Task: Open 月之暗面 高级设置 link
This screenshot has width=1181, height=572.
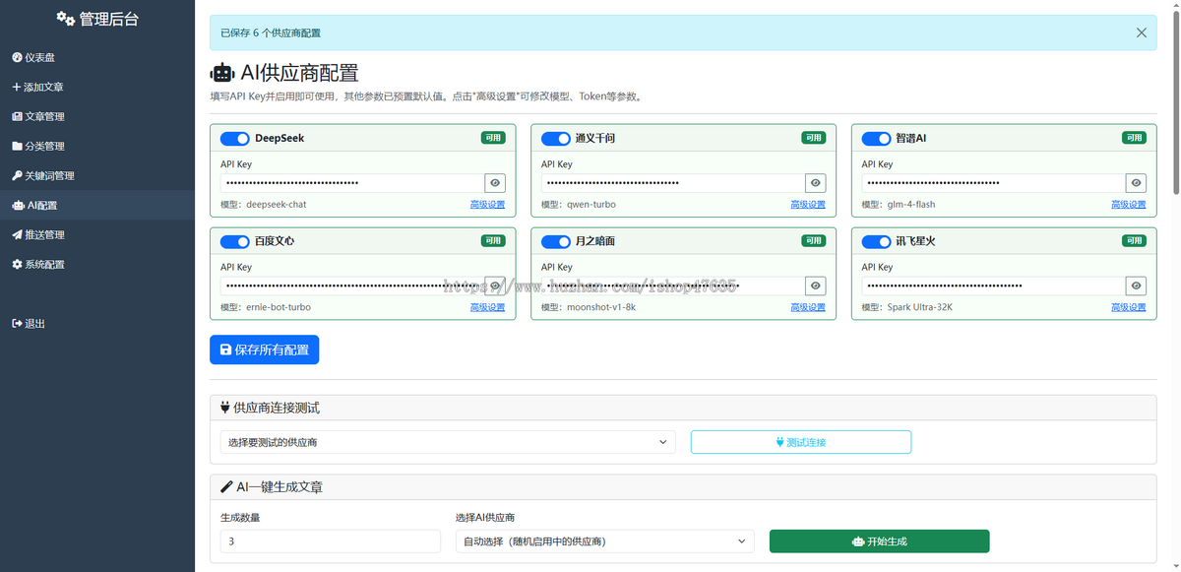Action: tap(808, 307)
